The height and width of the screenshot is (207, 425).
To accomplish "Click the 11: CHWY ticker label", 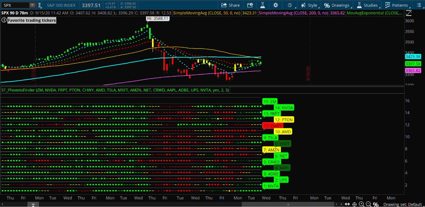I will click(x=272, y=126).
